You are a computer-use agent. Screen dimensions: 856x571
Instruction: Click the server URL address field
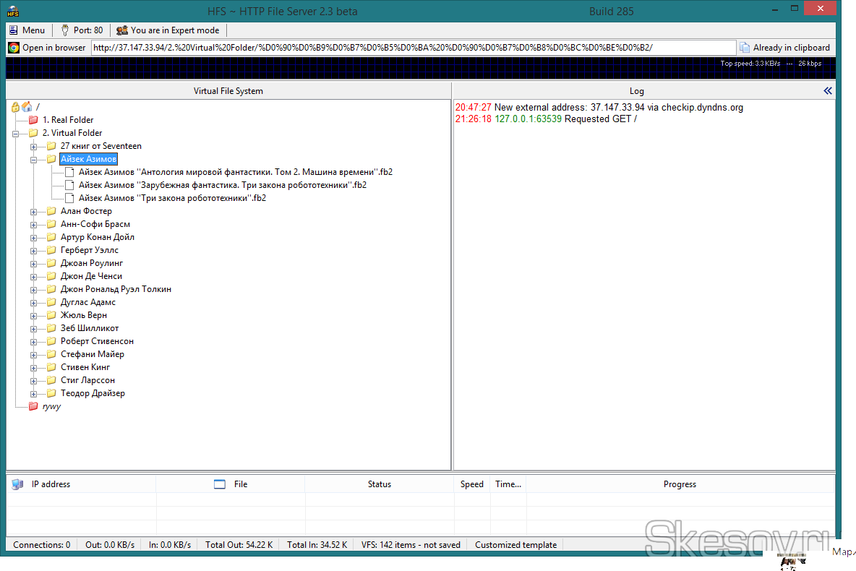(412, 48)
